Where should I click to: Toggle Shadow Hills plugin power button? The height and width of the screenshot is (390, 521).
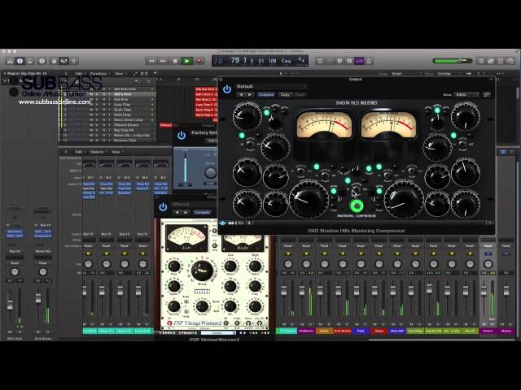pos(227,89)
